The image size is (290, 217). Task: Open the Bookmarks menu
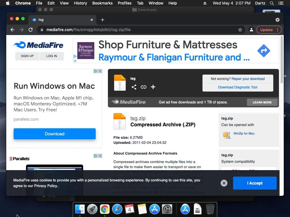coord(103,3)
